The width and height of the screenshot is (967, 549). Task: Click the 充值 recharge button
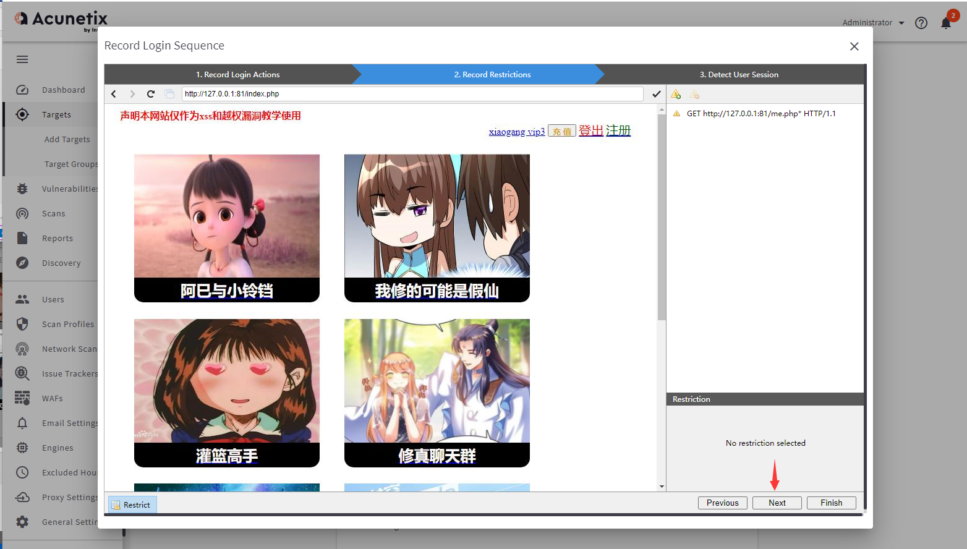[562, 131]
